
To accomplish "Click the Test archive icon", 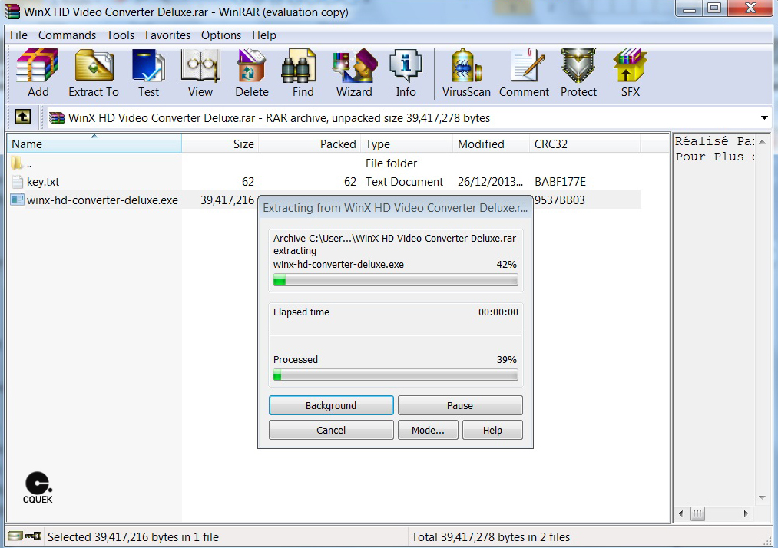I will (x=148, y=65).
